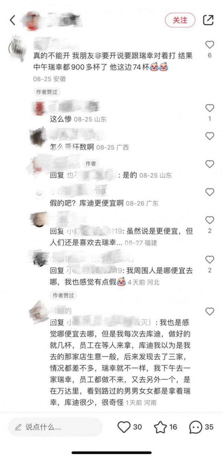
Task: Tap the blurred author avatar in header
Action: 33,20
